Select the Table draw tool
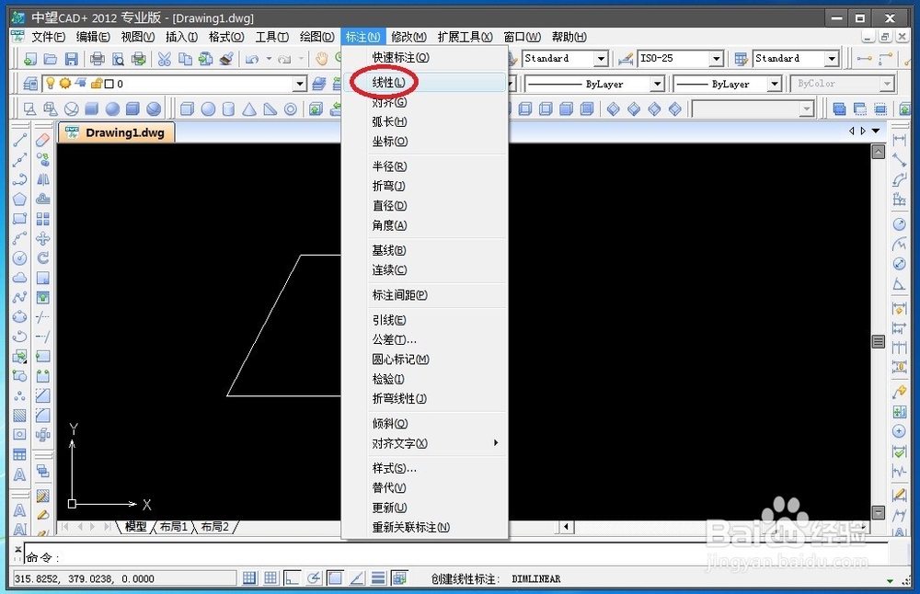The height and width of the screenshot is (594, 920). point(20,454)
